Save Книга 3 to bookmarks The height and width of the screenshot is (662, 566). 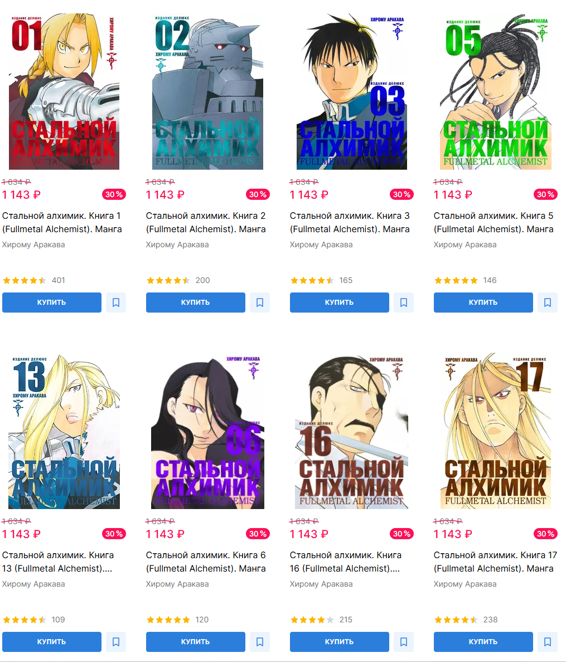[x=404, y=303]
